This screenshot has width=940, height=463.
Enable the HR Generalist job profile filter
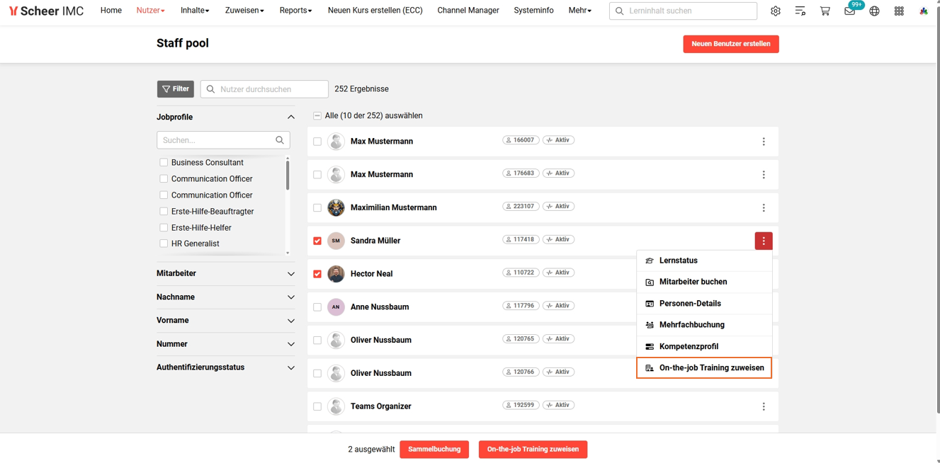(x=164, y=244)
